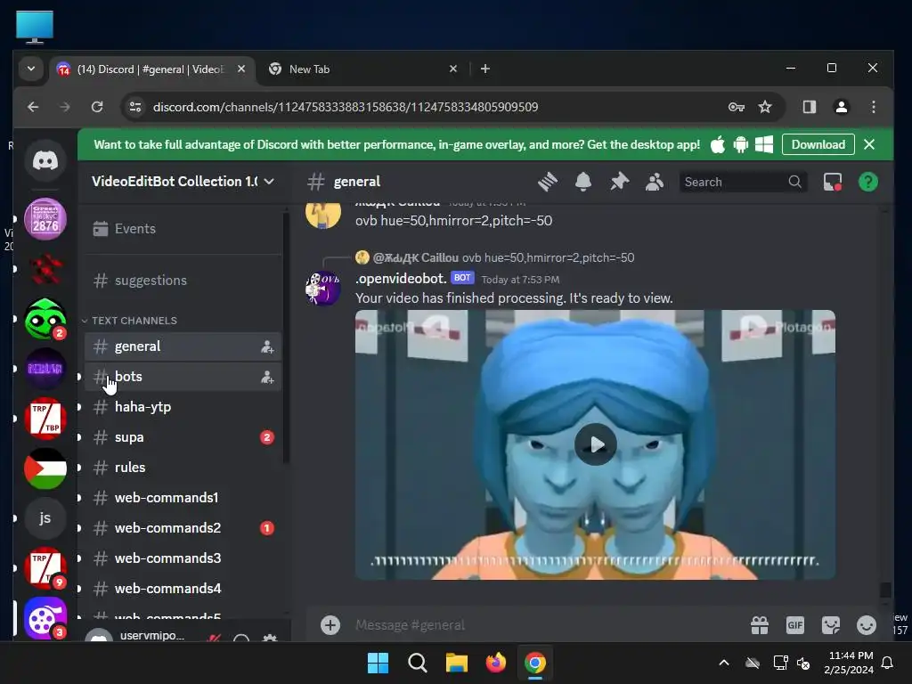Open Windows Start menu
Image resolution: width=912 pixels, height=684 pixels.
coord(378,663)
